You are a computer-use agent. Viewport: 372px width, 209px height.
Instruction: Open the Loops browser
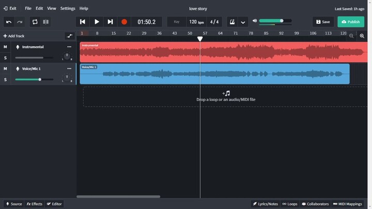point(290,204)
